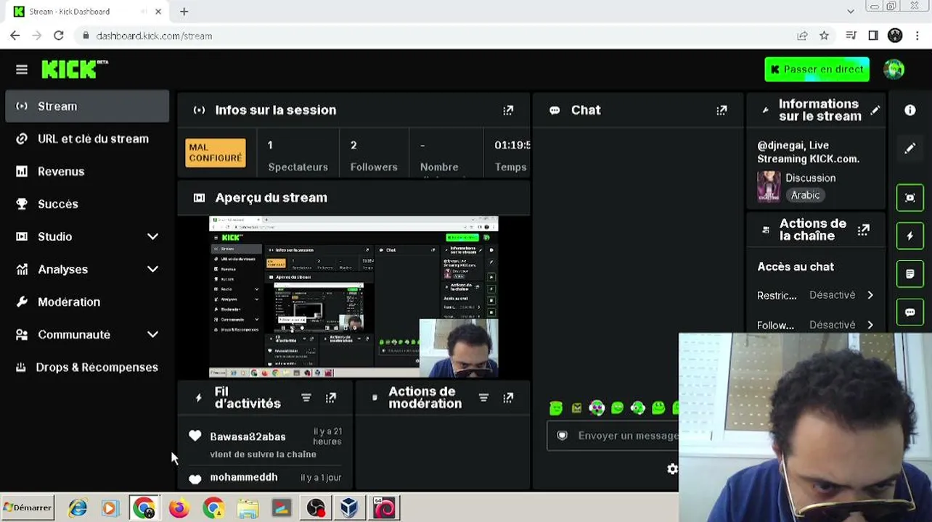Open VirtualBox from the taskbar

pyautogui.click(x=349, y=508)
